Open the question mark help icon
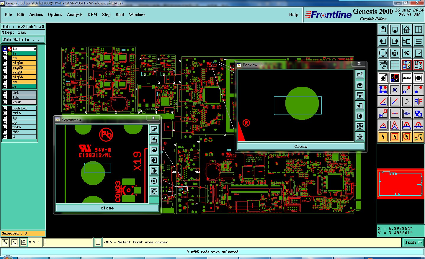The height and width of the screenshot is (259, 425). (419, 53)
